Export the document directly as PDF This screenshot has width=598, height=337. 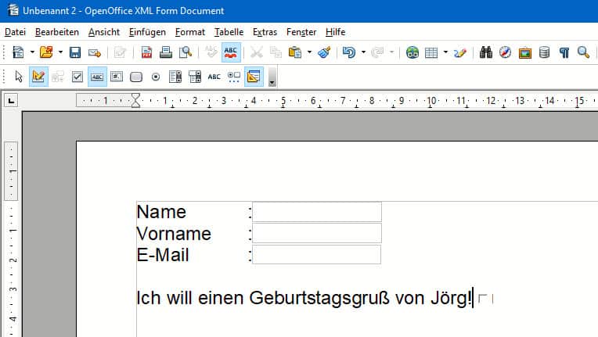pos(146,52)
